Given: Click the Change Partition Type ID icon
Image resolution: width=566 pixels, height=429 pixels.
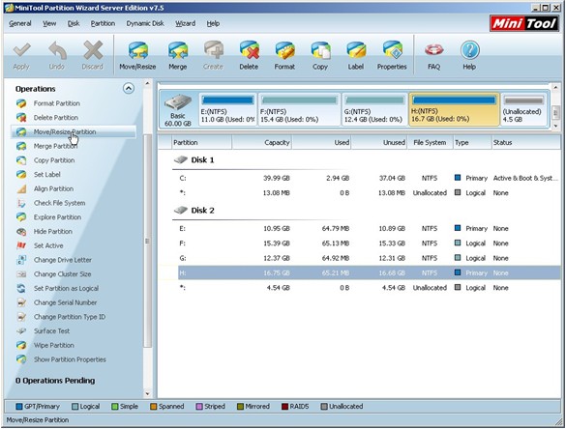Looking at the screenshot, I should (21, 317).
